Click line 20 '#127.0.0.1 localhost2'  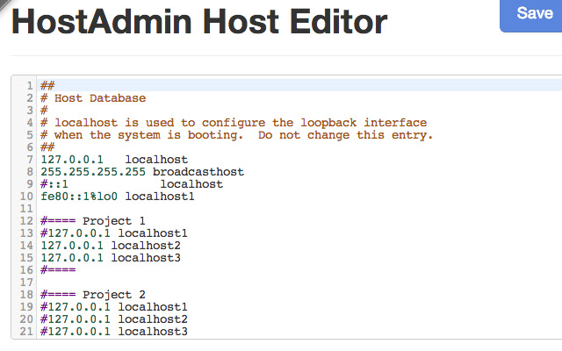[x=114, y=319]
